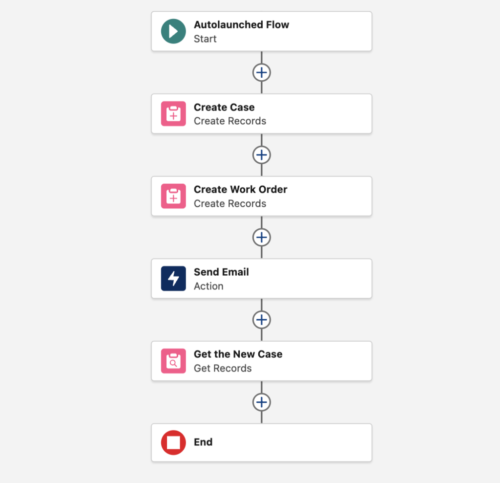Screen dimensions: 500x483
Task: Open the add element menu below Create Case
Action: (x=262, y=155)
